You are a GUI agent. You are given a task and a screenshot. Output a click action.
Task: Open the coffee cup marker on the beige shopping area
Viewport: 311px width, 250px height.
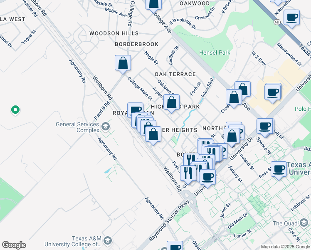click(x=273, y=93)
